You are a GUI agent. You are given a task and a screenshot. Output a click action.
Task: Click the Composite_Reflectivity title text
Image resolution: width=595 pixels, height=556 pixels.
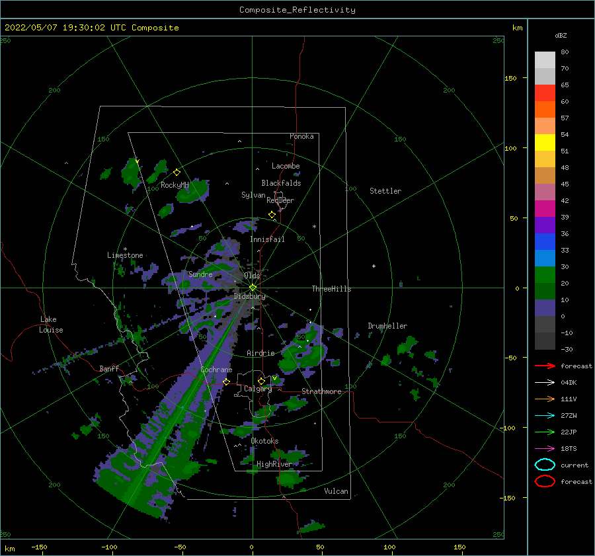tap(297, 10)
